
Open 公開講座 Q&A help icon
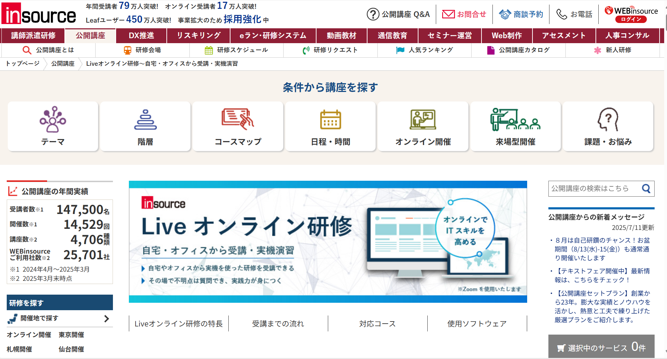click(x=373, y=14)
